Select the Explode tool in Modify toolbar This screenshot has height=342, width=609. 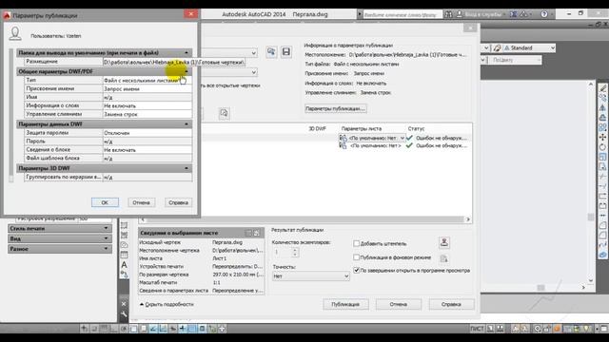pyautogui.click(x=602, y=255)
